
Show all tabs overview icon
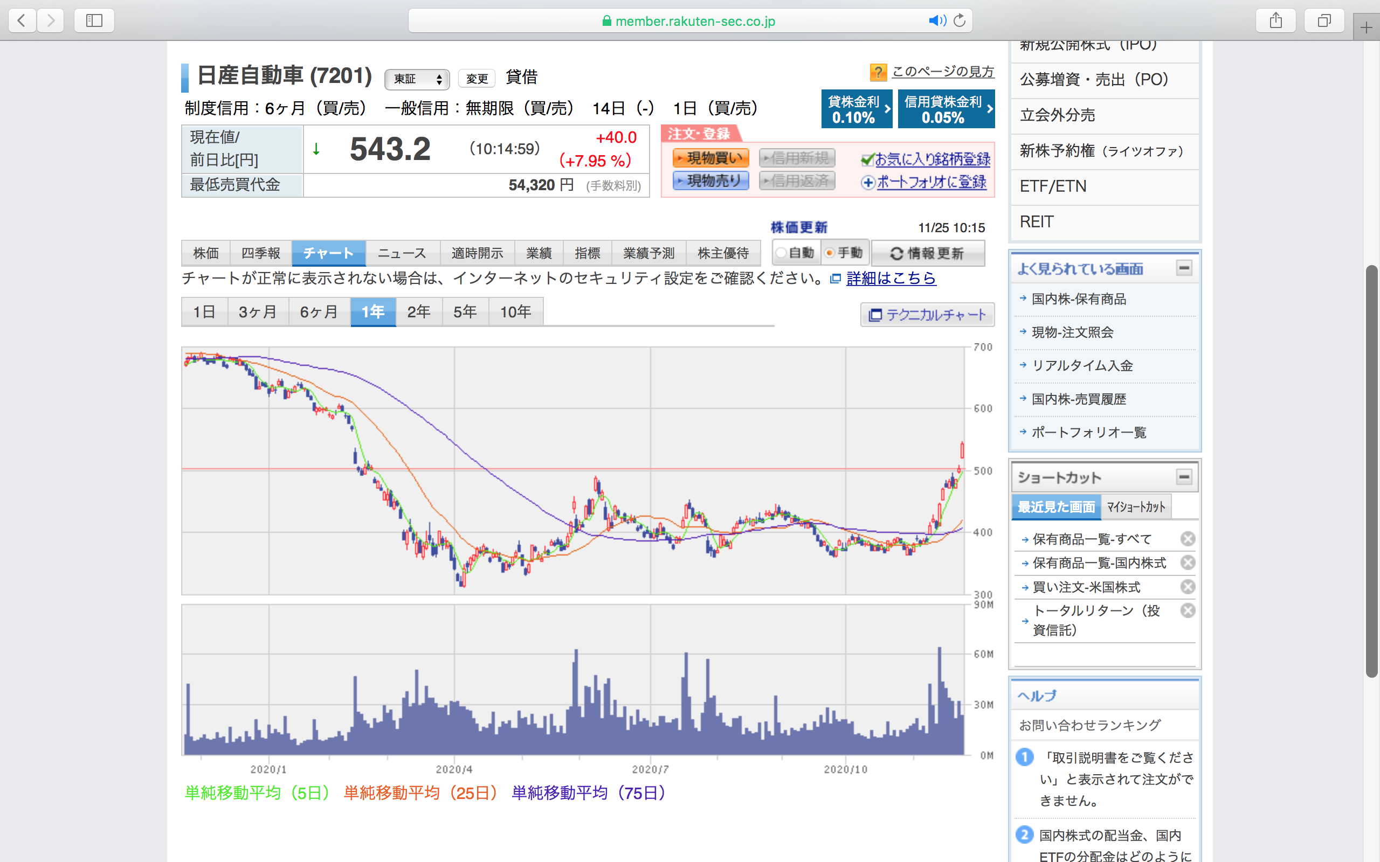[1324, 20]
